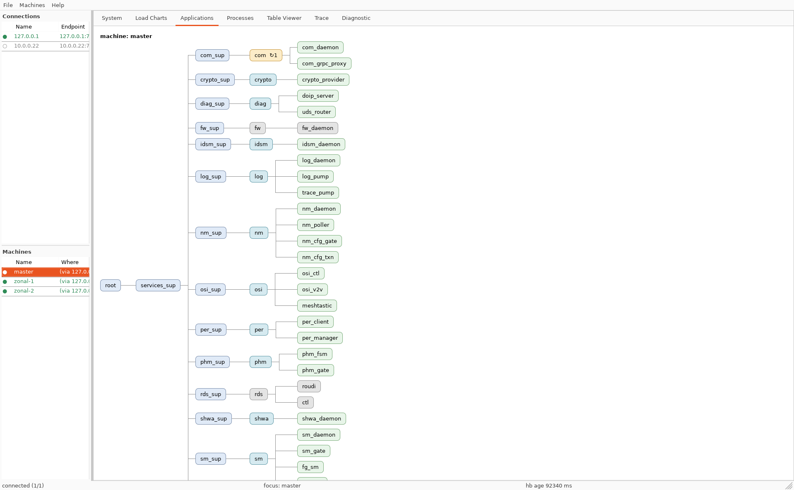Select the com_grpc_proxy node
The width and height of the screenshot is (794, 490).
coord(324,64)
